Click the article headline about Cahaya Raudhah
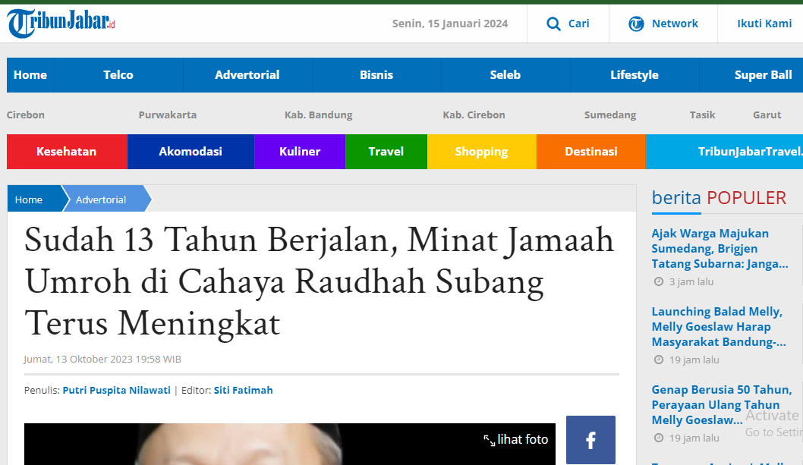The height and width of the screenshot is (465, 803). (319, 281)
